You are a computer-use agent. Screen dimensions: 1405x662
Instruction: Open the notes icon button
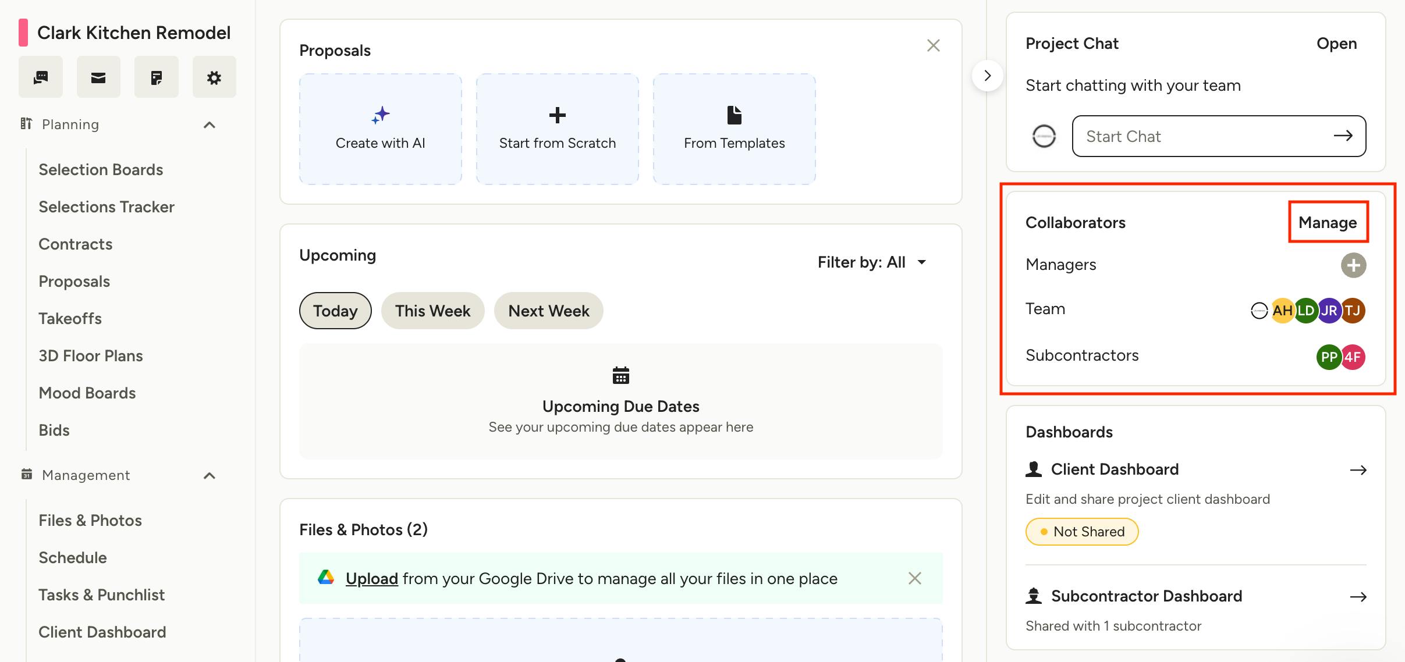pyautogui.click(x=156, y=77)
